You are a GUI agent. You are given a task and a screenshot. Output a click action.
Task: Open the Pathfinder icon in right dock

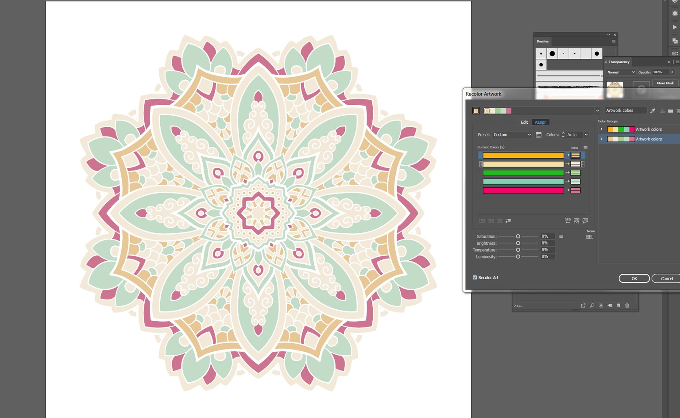675,41
